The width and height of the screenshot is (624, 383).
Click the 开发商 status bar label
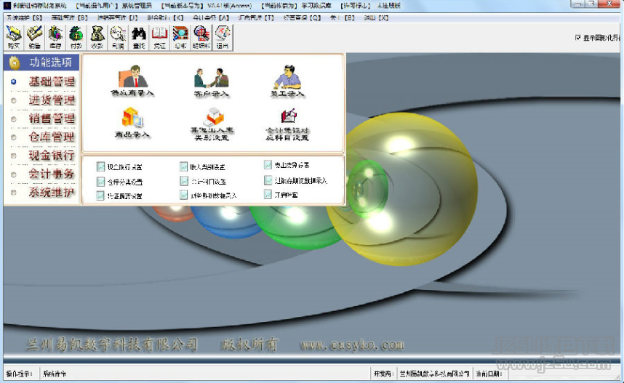pos(383,374)
